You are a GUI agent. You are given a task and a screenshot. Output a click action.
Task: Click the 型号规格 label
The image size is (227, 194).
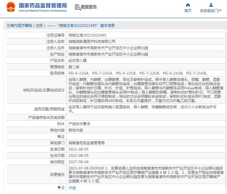coord(57,73)
